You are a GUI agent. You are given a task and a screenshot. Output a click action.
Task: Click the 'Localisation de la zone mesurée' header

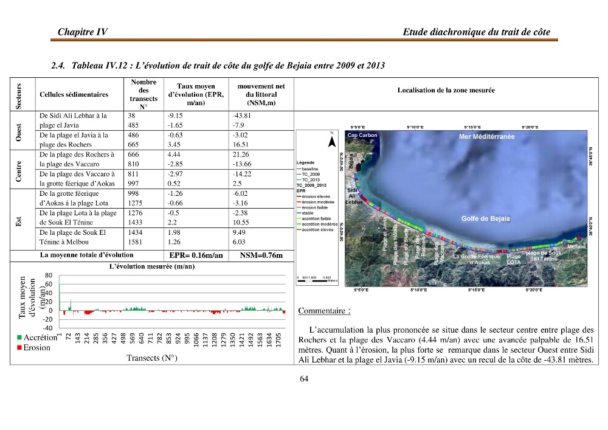446,90
